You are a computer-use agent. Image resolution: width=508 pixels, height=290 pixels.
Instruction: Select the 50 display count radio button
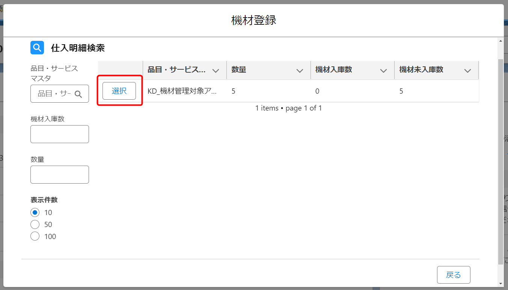click(35, 224)
